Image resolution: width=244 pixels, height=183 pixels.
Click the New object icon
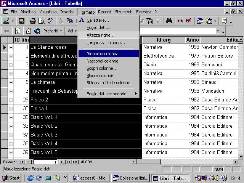click(x=209, y=21)
